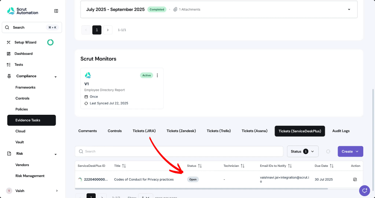Open Setup Wizard from sidebar
Image resolution: width=375 pixels, height=198 pixels.
25,42
